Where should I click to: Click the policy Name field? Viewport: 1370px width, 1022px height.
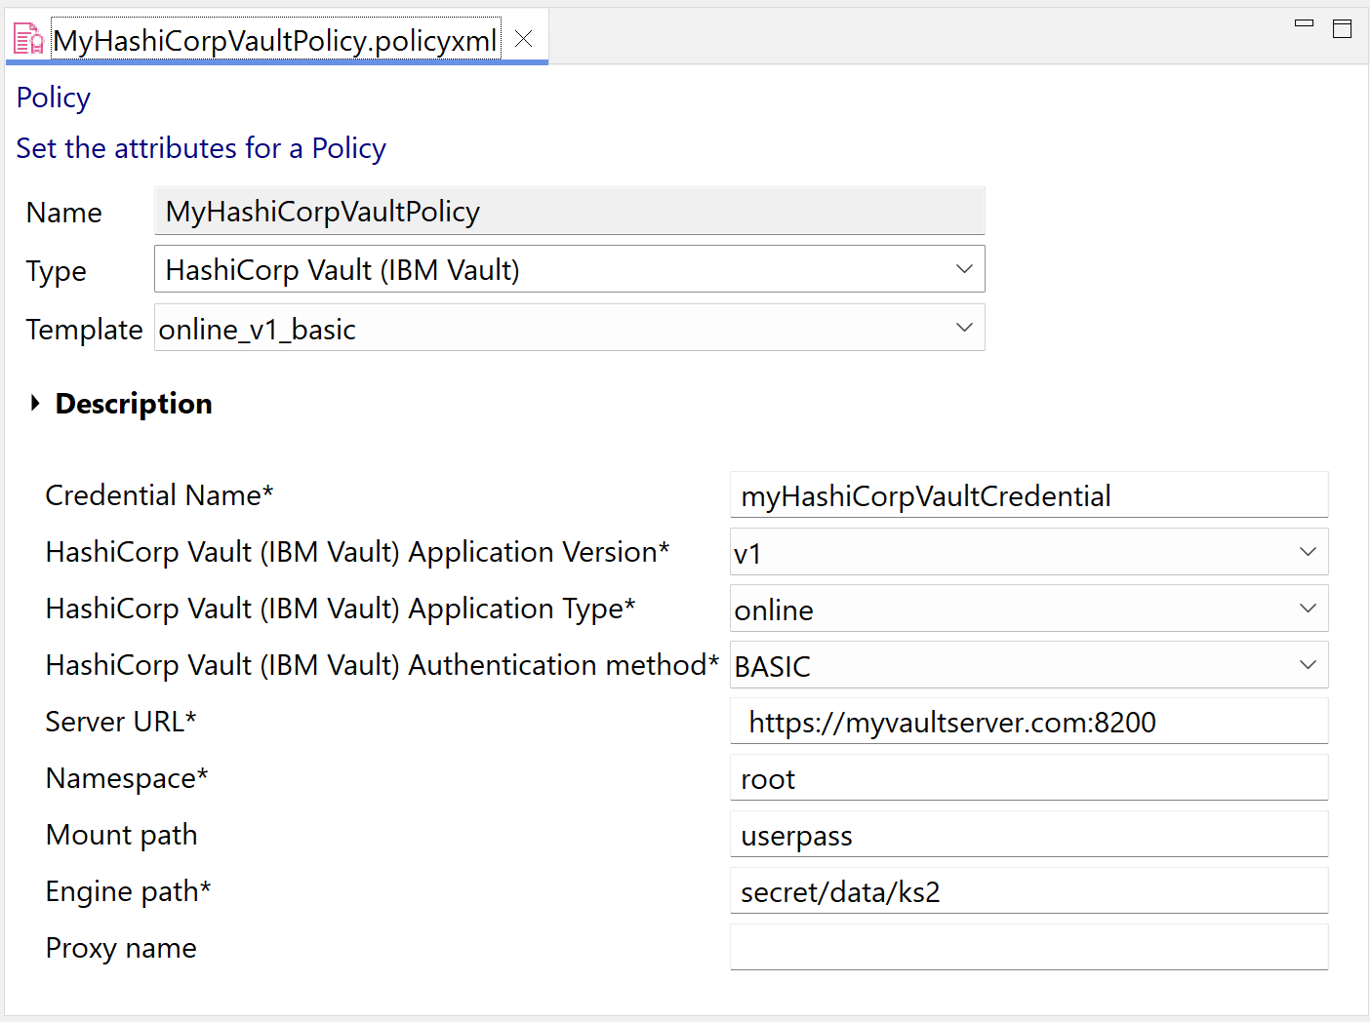pyautogui.click(x=570, y=211)
